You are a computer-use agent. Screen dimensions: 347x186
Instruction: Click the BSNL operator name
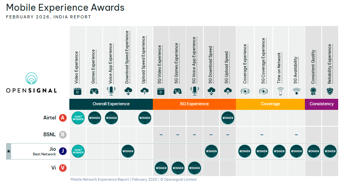pyautogui.click(x=49, y=134)
